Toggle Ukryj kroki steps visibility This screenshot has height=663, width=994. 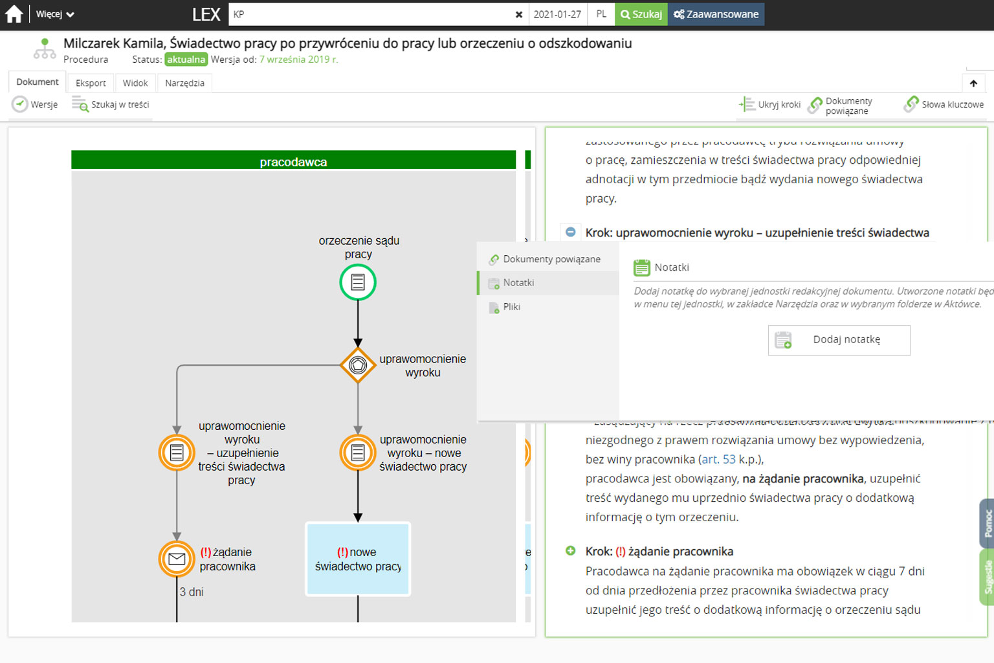[x=770, y=104]
